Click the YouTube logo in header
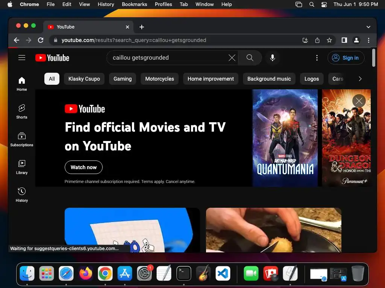Viewport: 385px width, 288px height. point(52,58)
